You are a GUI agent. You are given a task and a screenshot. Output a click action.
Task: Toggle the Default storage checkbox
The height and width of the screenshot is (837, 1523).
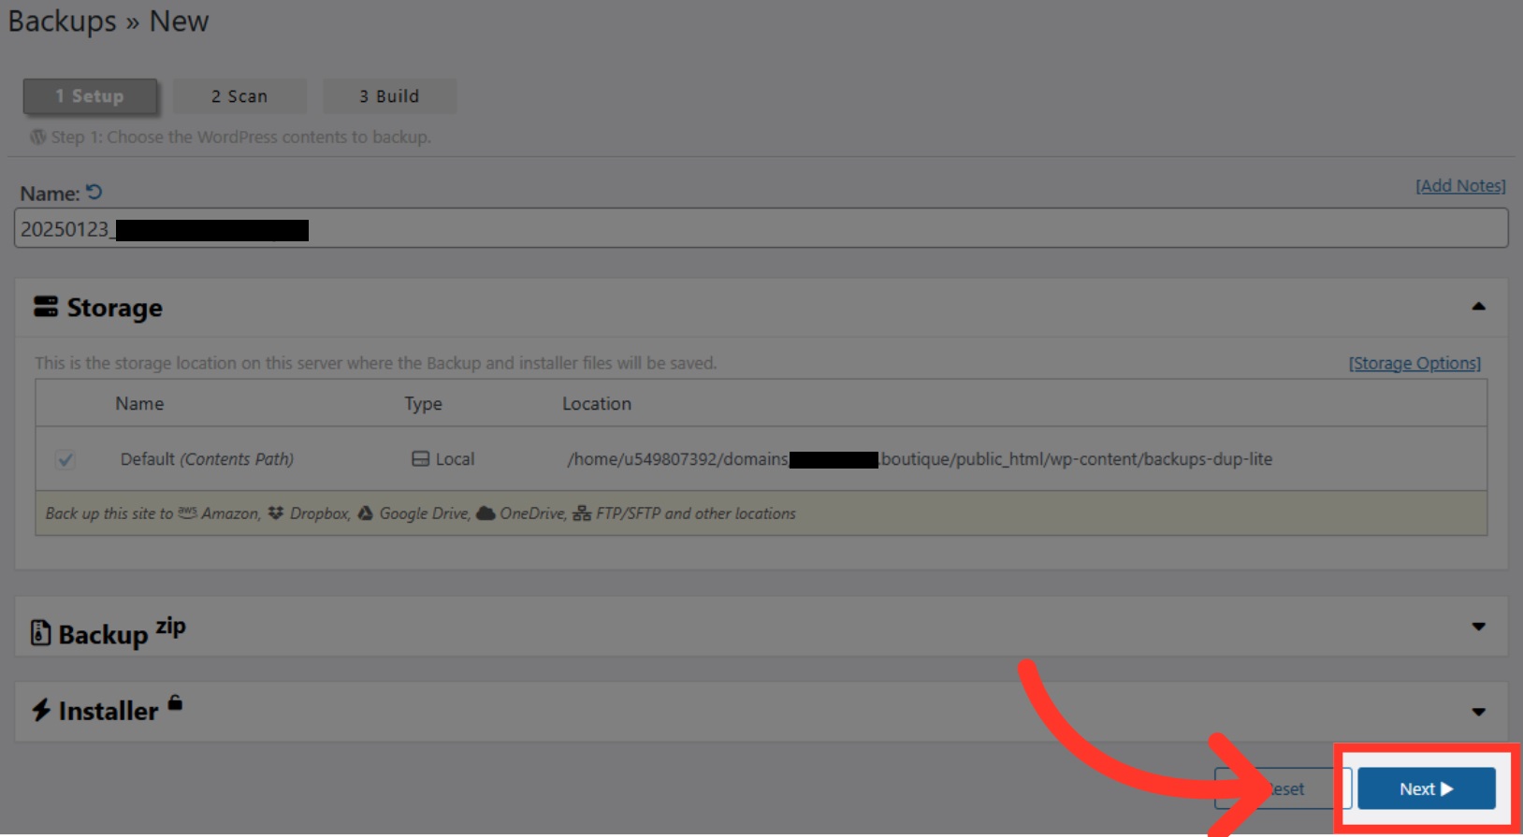pos(65,459)
